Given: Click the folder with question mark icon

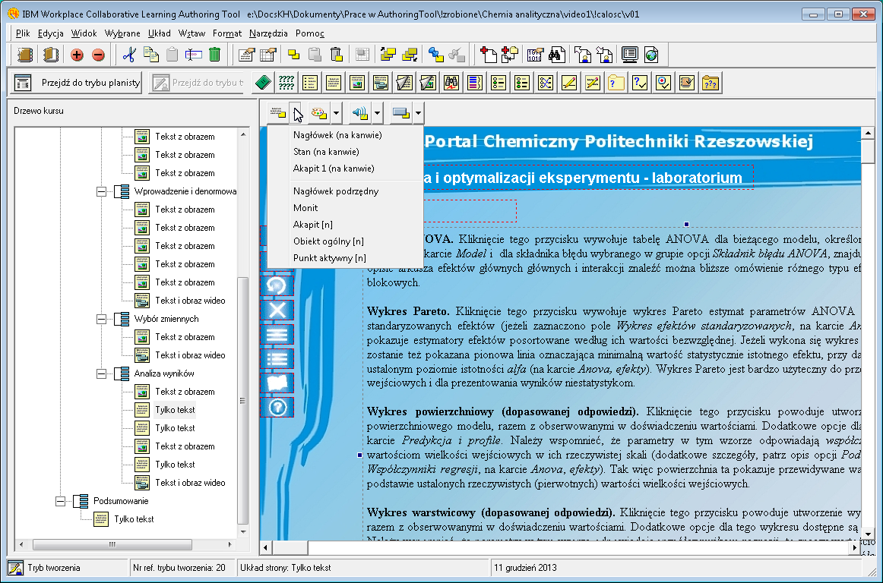Looking at the screenshot, I should pyautogui.click(x=616, y=83).
